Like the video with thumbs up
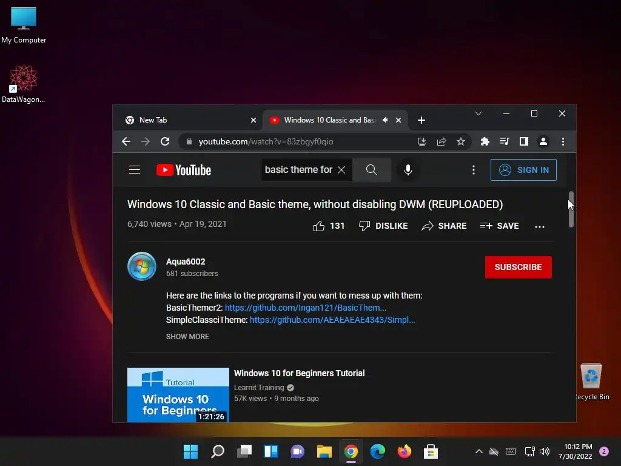The width and height of the screenshot is (621, 466). pyautogui.click(x=329, y=226)
